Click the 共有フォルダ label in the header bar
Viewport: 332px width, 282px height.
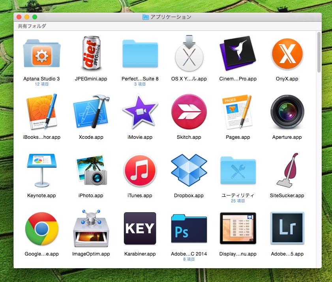coord(32,26)
